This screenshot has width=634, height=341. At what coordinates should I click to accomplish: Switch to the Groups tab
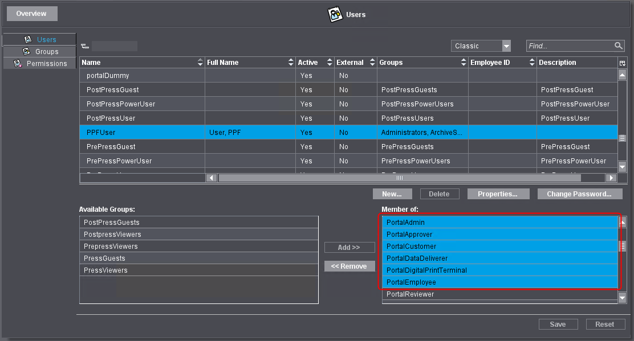pos(46,52)
